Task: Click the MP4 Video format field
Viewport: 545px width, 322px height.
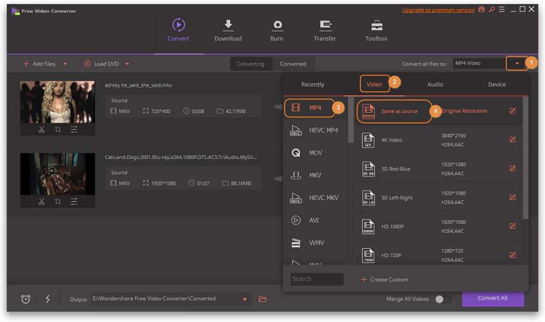Action: tap(479, 64)
